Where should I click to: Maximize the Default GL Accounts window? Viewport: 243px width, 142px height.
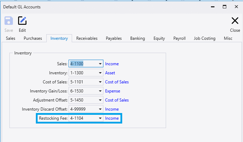[225, 7]
